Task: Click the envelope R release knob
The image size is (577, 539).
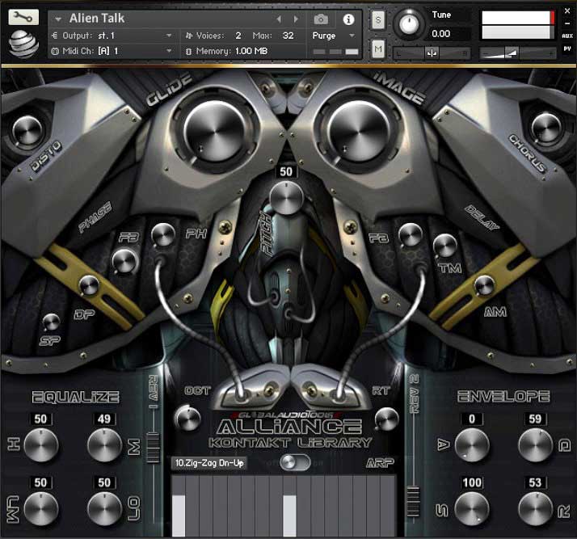Action: [536, 509]
